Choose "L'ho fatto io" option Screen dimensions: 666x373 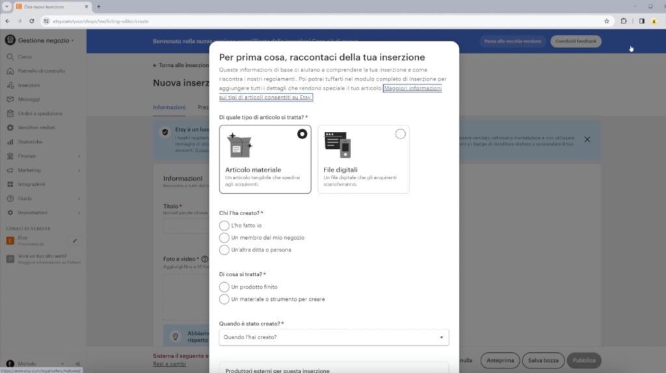pos(224,225)
